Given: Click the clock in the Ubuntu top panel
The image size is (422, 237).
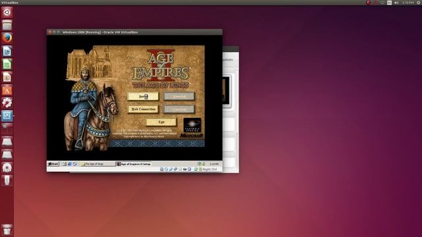Looking at the screenshot, I should tap(408, 3).
